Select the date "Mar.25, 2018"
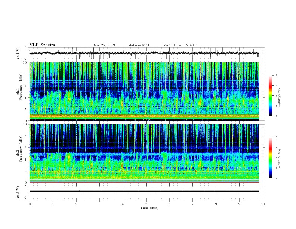 (x=104, y=45)
